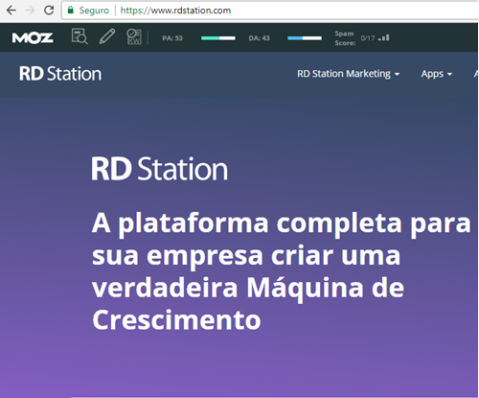Screen dimensions: 479x398
Task: Click the green Page Authority progress bar
Action: 218,38
